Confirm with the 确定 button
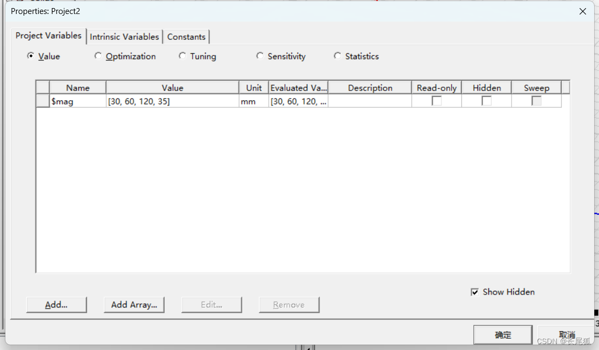This screenshot has height=350, width=599. coord(502,335)
